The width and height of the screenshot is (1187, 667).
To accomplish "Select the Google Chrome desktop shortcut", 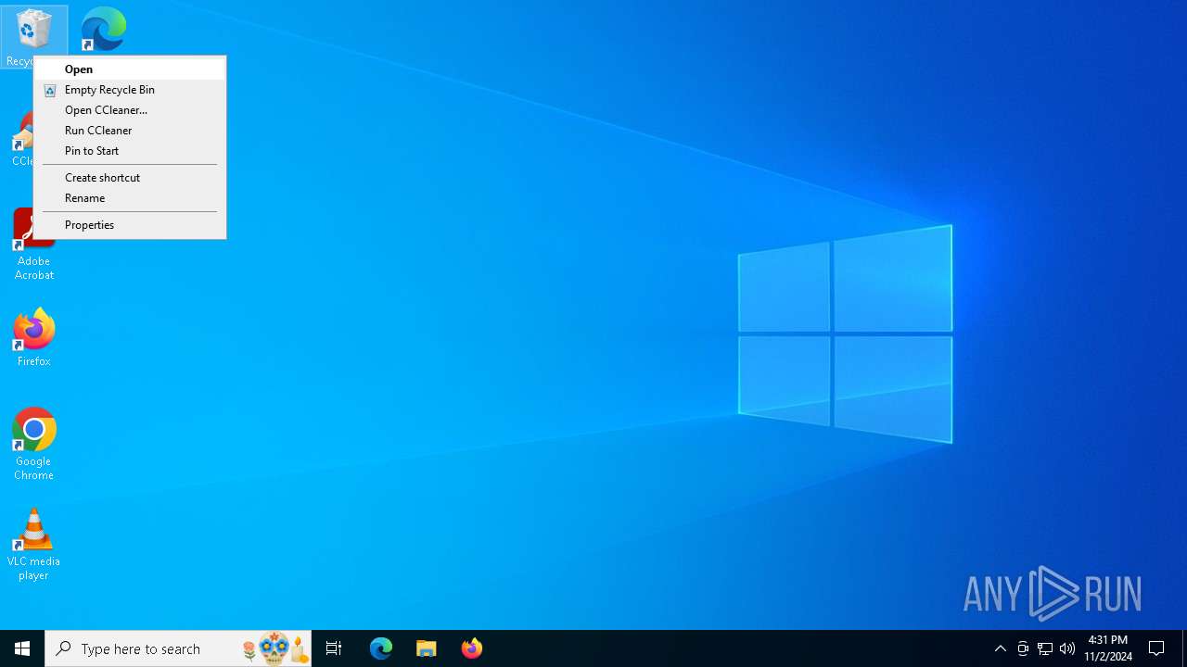I will [x=33, y=445].
